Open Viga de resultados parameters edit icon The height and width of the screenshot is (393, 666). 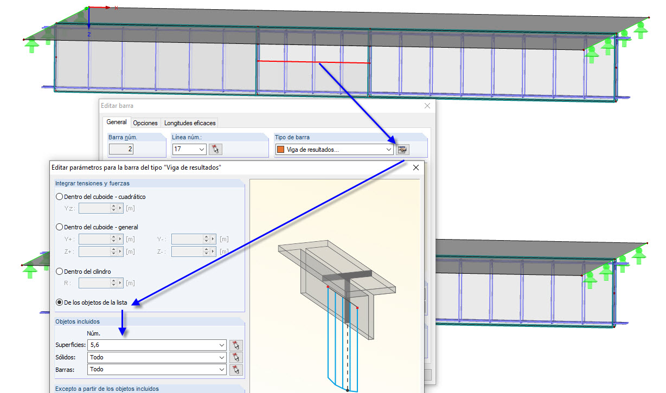tap(402, 149)
